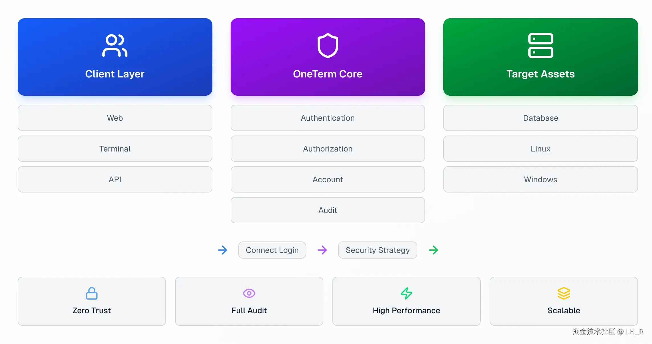The height and width of the screenshot is (344, 652).
Task: Click the Web box
Action: coord(115,118)
